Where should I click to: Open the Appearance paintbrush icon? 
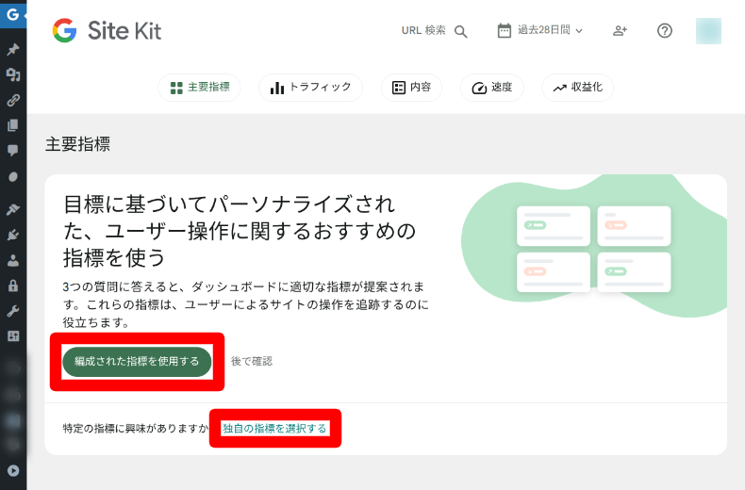coord(13,209)
